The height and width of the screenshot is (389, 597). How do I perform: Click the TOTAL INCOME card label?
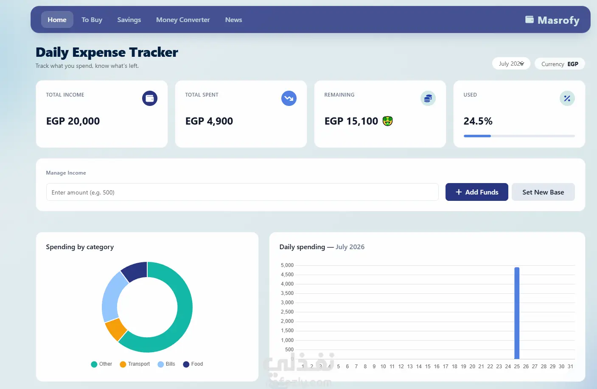pos(65,95)
